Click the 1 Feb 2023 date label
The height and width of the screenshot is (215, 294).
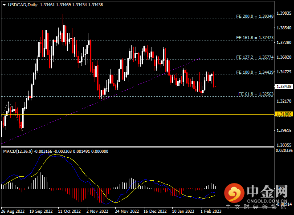211,211
